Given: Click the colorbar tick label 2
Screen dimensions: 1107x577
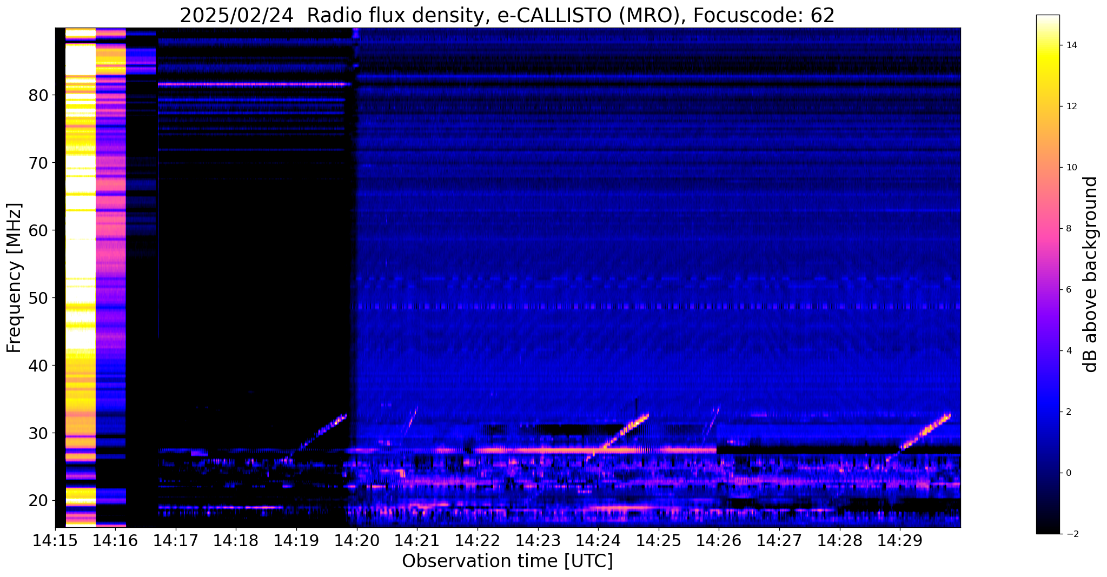Looking at the screenshot, I should tap(1069, 412).
